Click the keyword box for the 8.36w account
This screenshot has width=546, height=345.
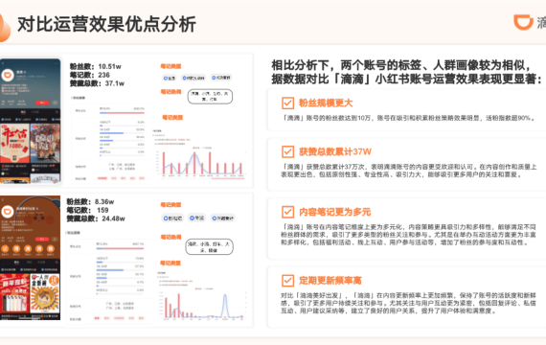pos(209,247)
